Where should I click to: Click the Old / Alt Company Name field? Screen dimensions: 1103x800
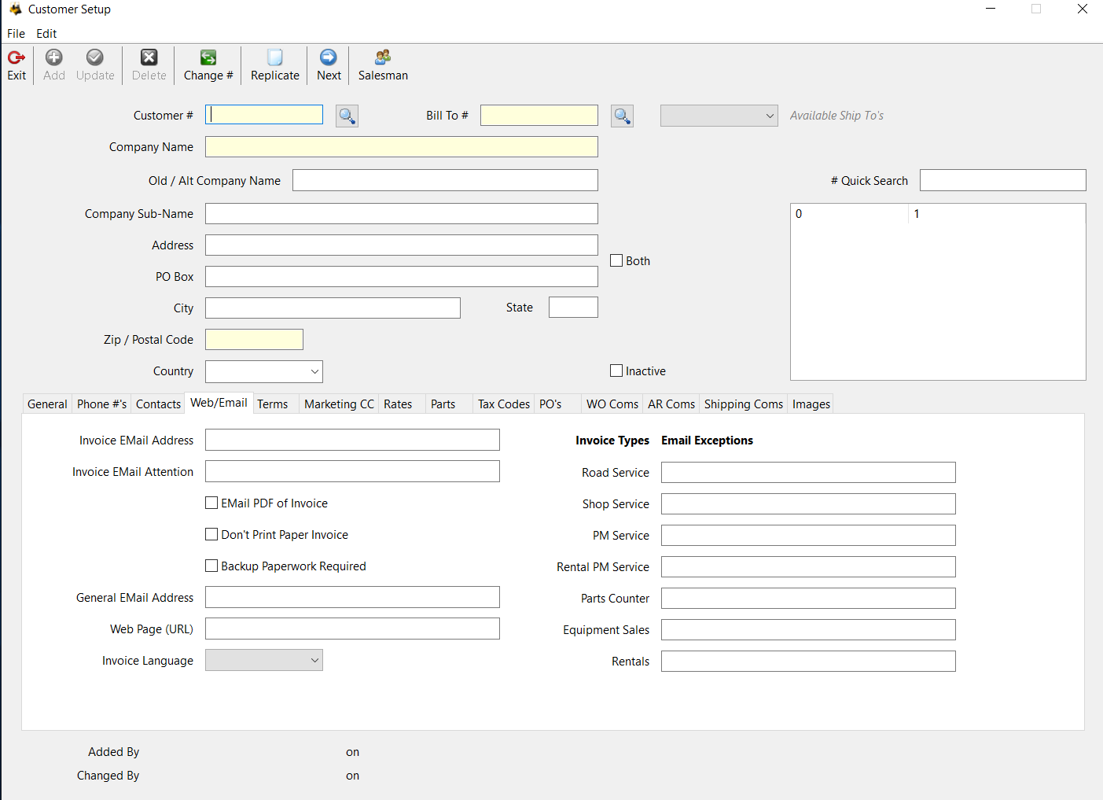(x=445, y=180)
